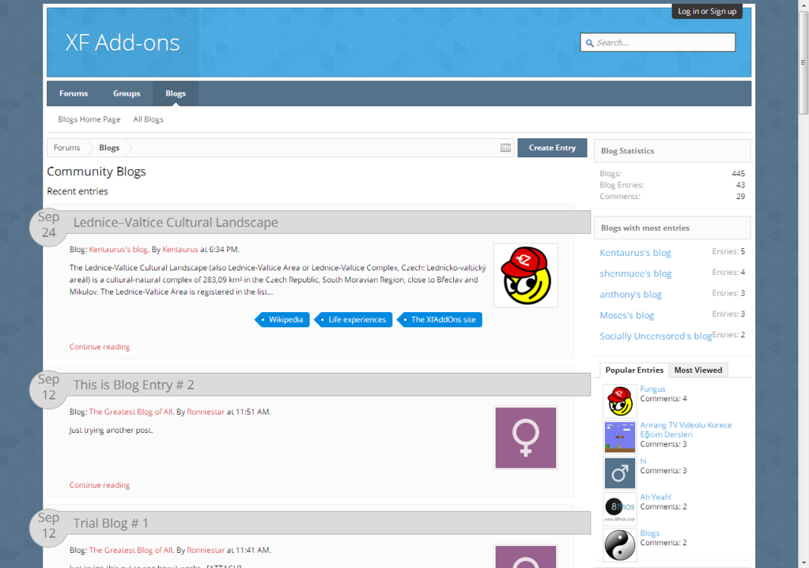Click into the Search input field

coord(663,43)
